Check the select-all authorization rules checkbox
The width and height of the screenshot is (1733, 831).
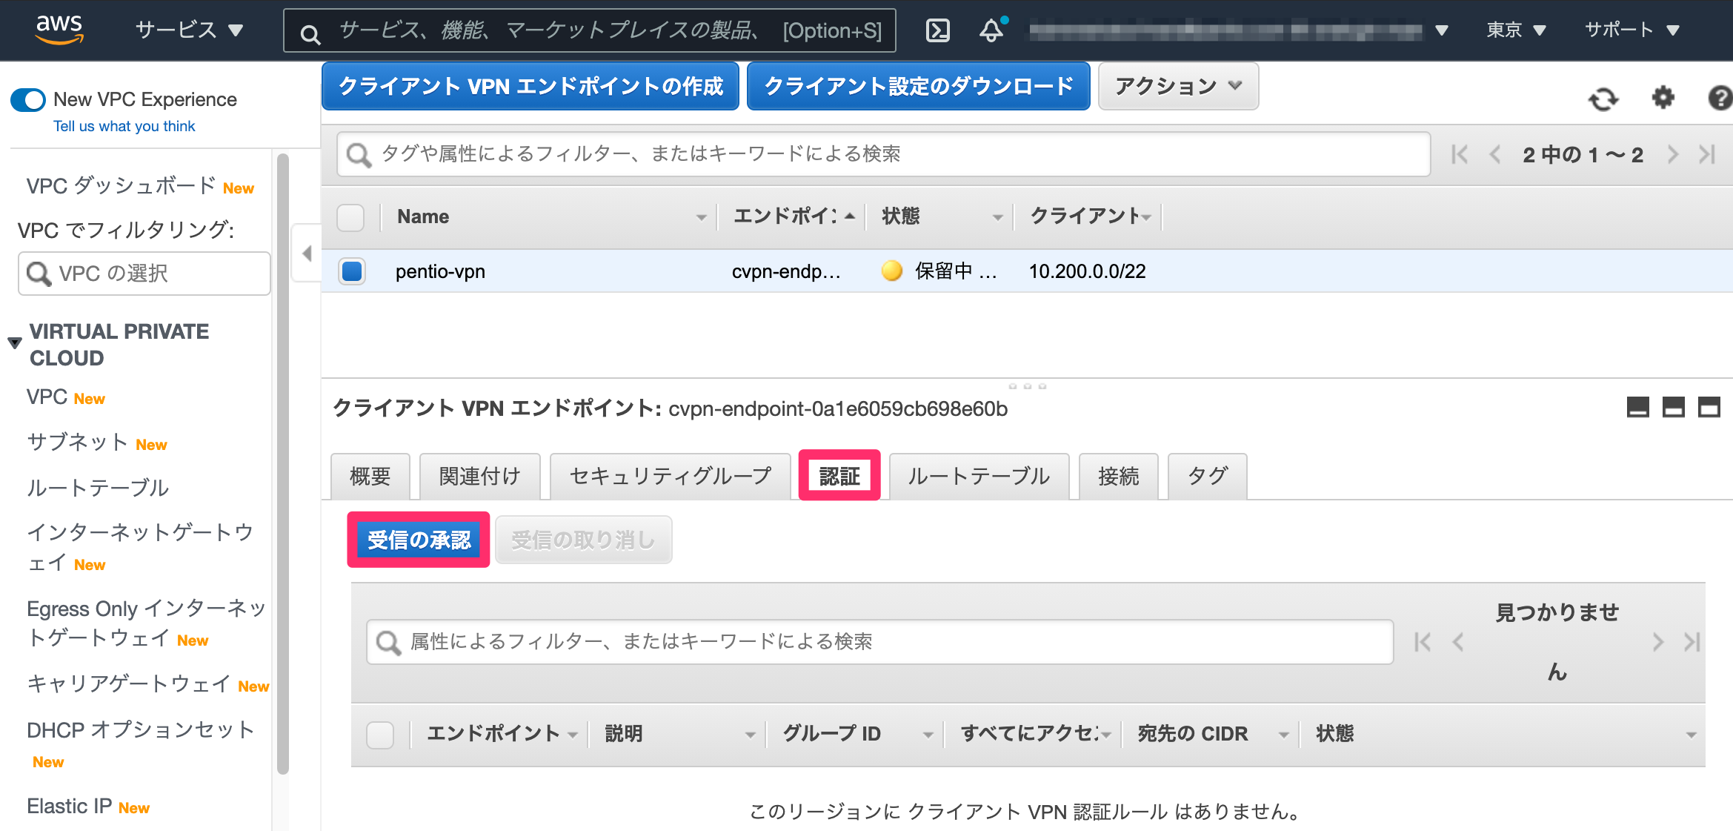point(380,735)
